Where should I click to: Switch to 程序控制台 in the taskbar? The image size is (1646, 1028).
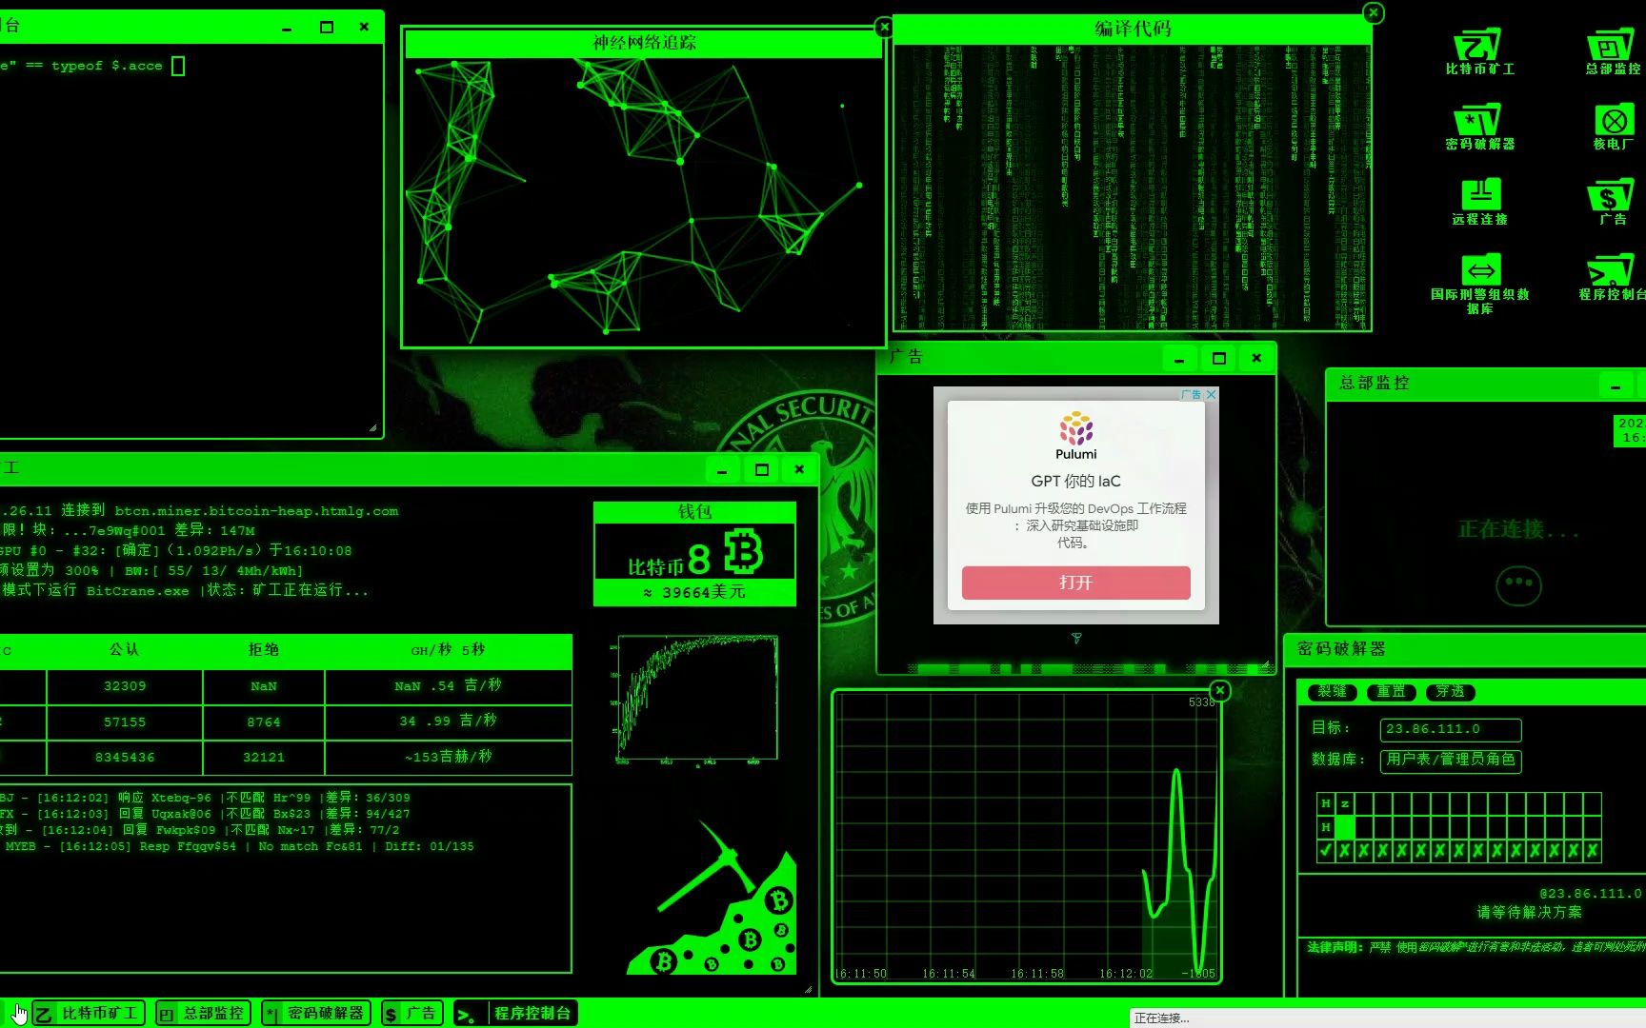(x=515, y=1014)
